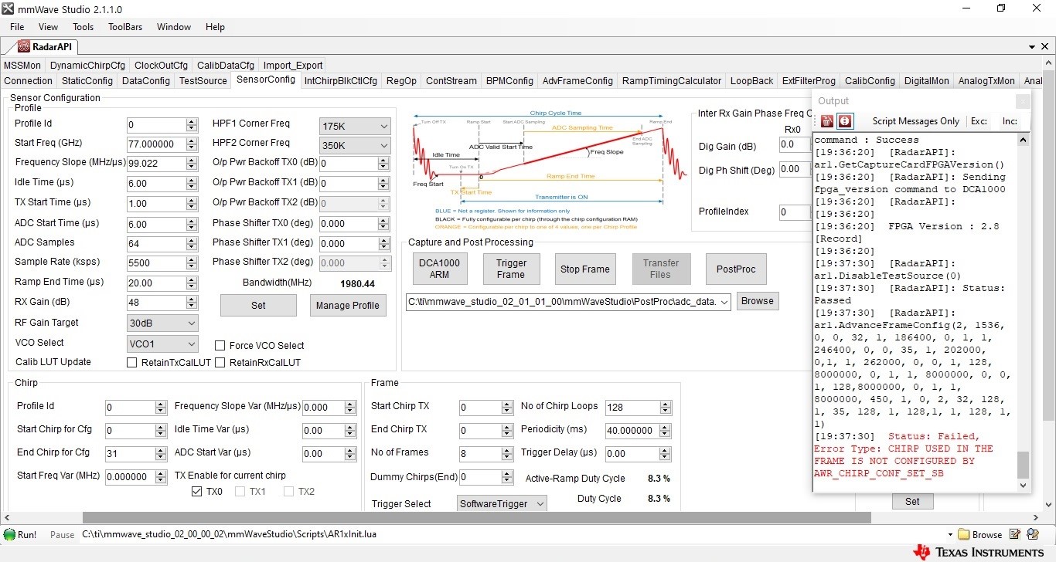Check the RetainTxCalLUT box
The width and height of the screenshot is (1056, 562).
131,363
